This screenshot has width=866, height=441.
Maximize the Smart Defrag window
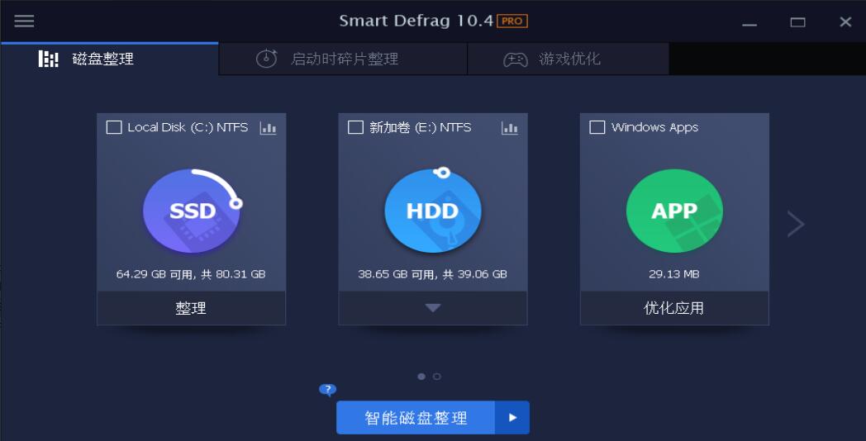point(797,22)
